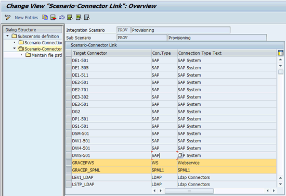Toggle the Display/Change pencil icon
286x196 pixels.
click(7, 17)
